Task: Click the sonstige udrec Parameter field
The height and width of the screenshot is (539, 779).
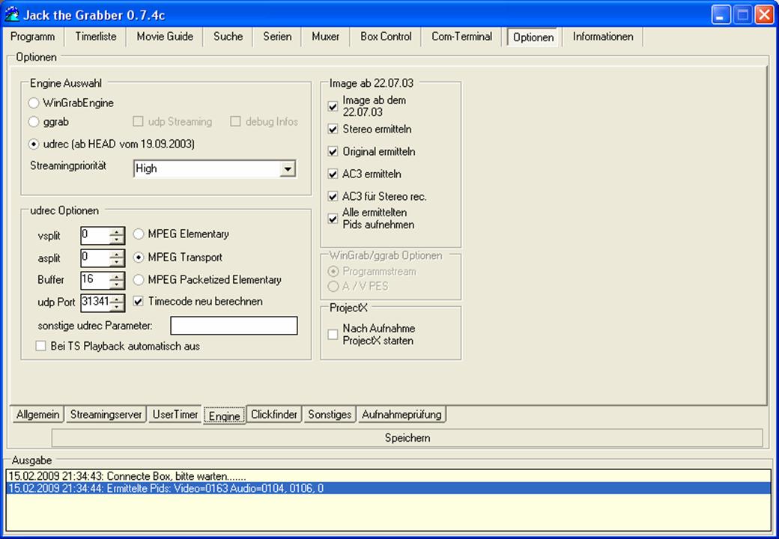Action: click(x=234, y=326)
